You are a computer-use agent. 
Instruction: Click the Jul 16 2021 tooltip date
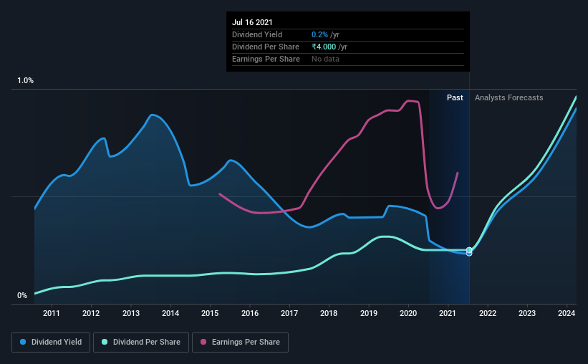pyautogui.click(x=252, y=22)
